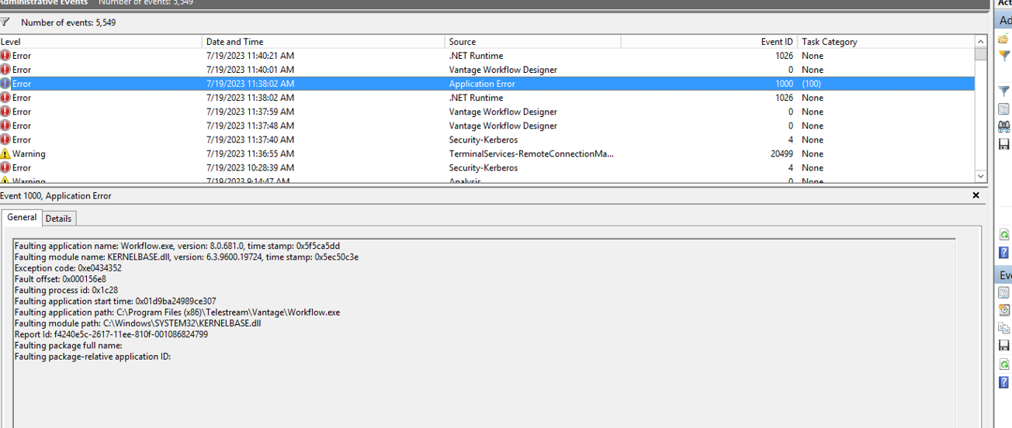Open the Event Properties icon below Event header
The width and height of the screenshot is (1012, 428).
pyautogui.click(x=1004, y=292)
